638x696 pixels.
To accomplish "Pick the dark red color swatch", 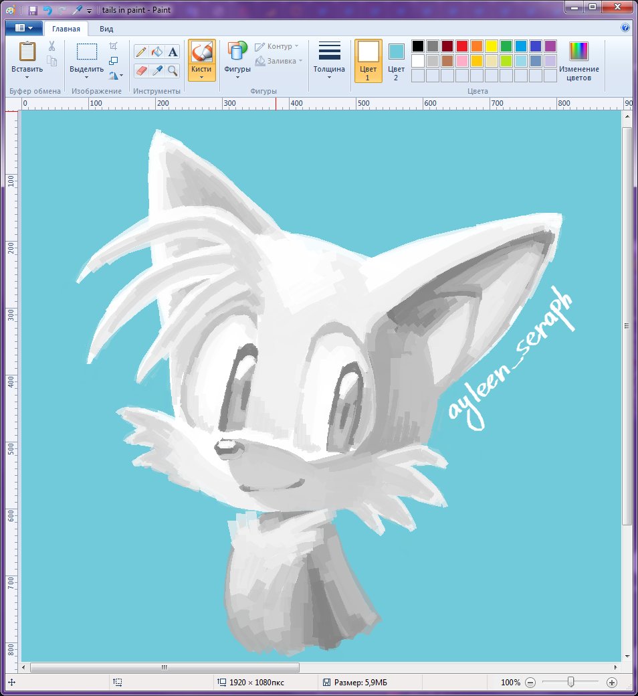I will click(447, 46).
